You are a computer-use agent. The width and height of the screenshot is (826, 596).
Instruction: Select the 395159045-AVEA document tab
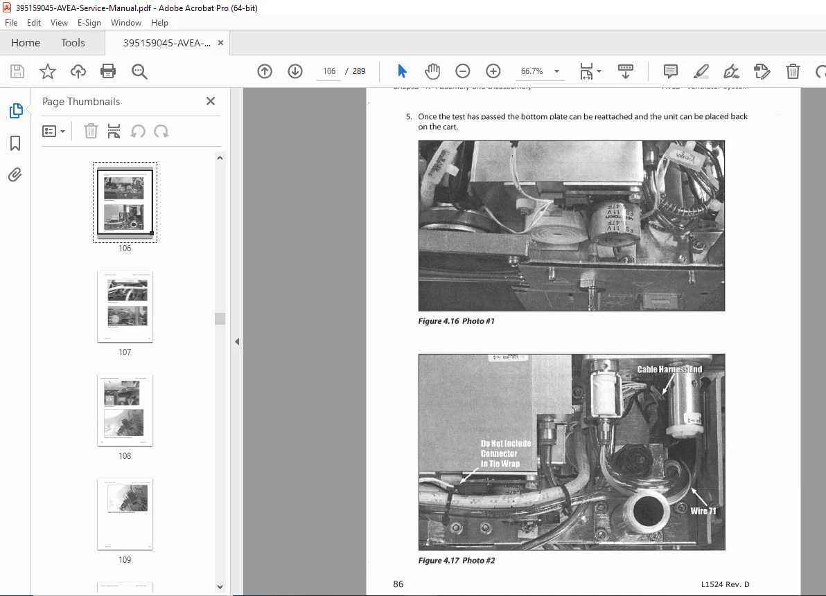coord(166,43)
